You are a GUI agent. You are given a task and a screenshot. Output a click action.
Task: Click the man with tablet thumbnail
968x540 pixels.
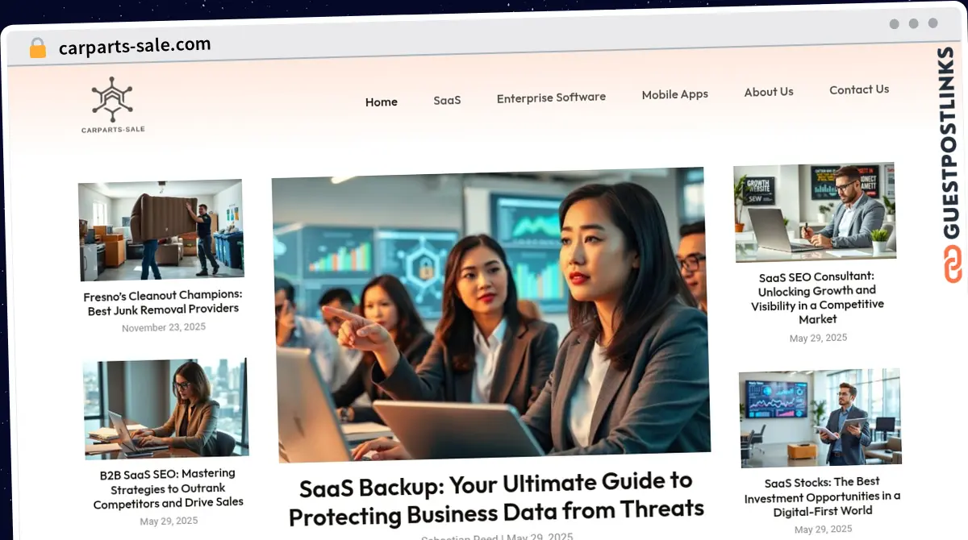(820, 417)
